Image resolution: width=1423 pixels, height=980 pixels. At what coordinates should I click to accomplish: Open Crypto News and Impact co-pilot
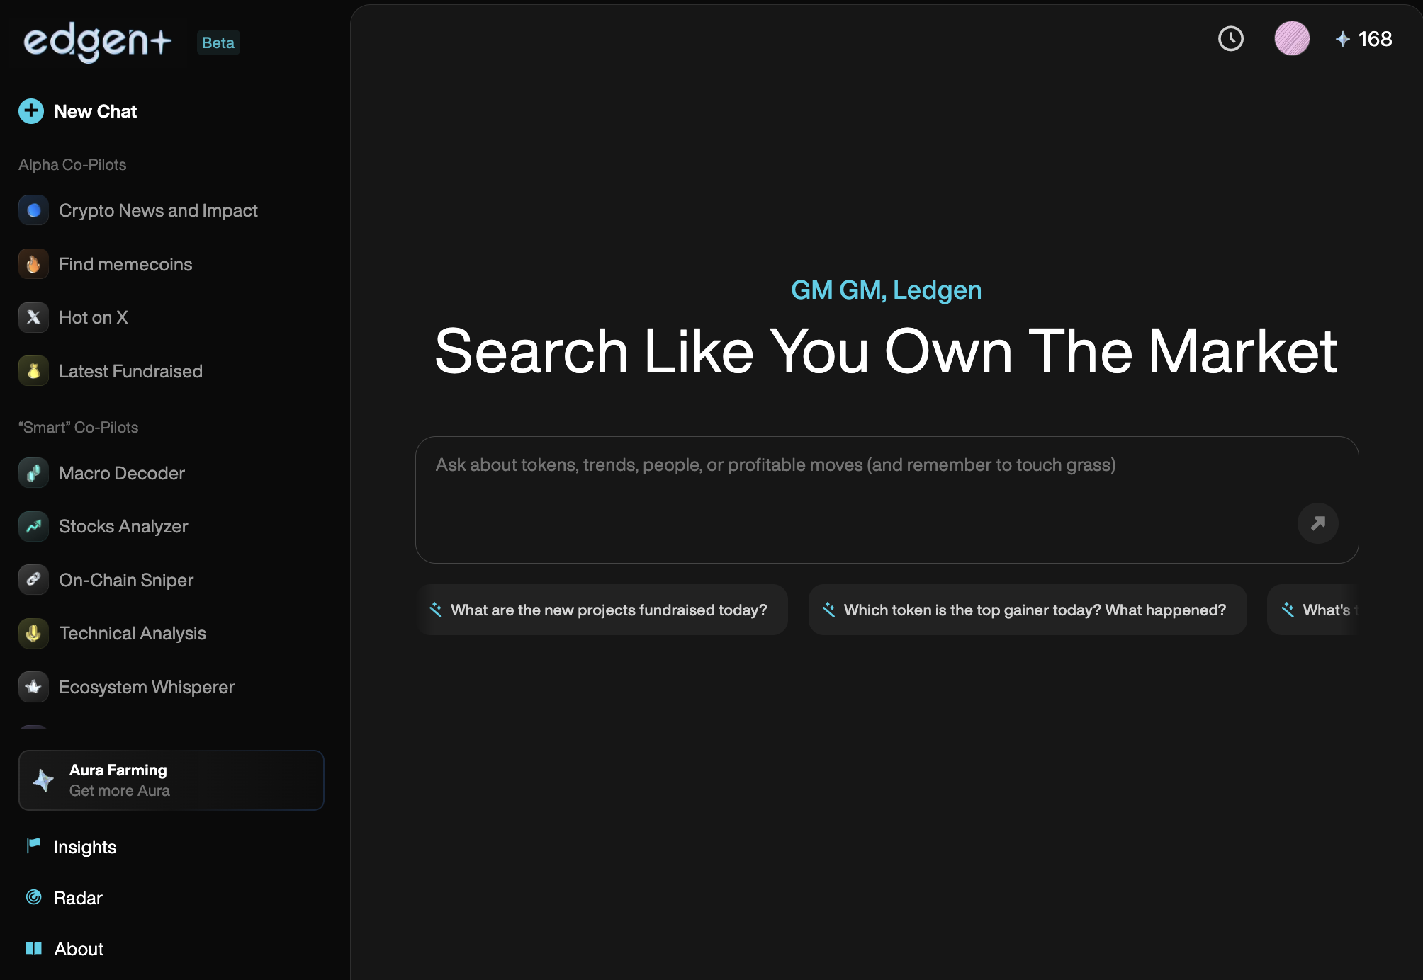pos(157,210)
